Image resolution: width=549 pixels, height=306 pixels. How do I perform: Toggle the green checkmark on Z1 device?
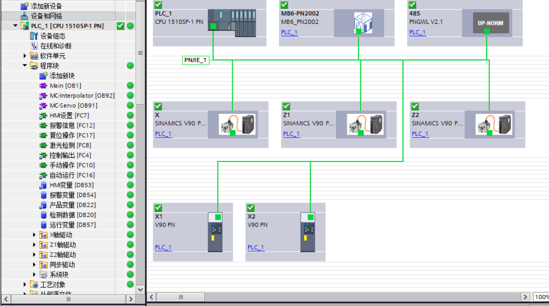point(286,106)
